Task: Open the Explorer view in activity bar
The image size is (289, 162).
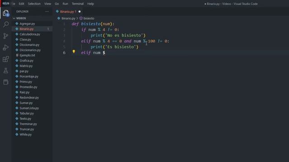Action: click(6, 13)
